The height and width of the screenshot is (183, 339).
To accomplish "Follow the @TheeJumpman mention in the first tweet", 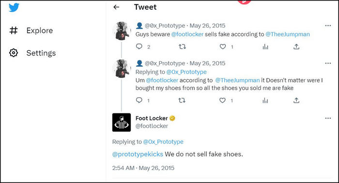I will tap(288, 34).
